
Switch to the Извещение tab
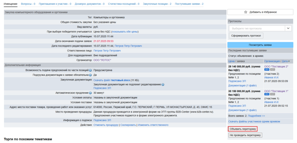tap(11, 4)
